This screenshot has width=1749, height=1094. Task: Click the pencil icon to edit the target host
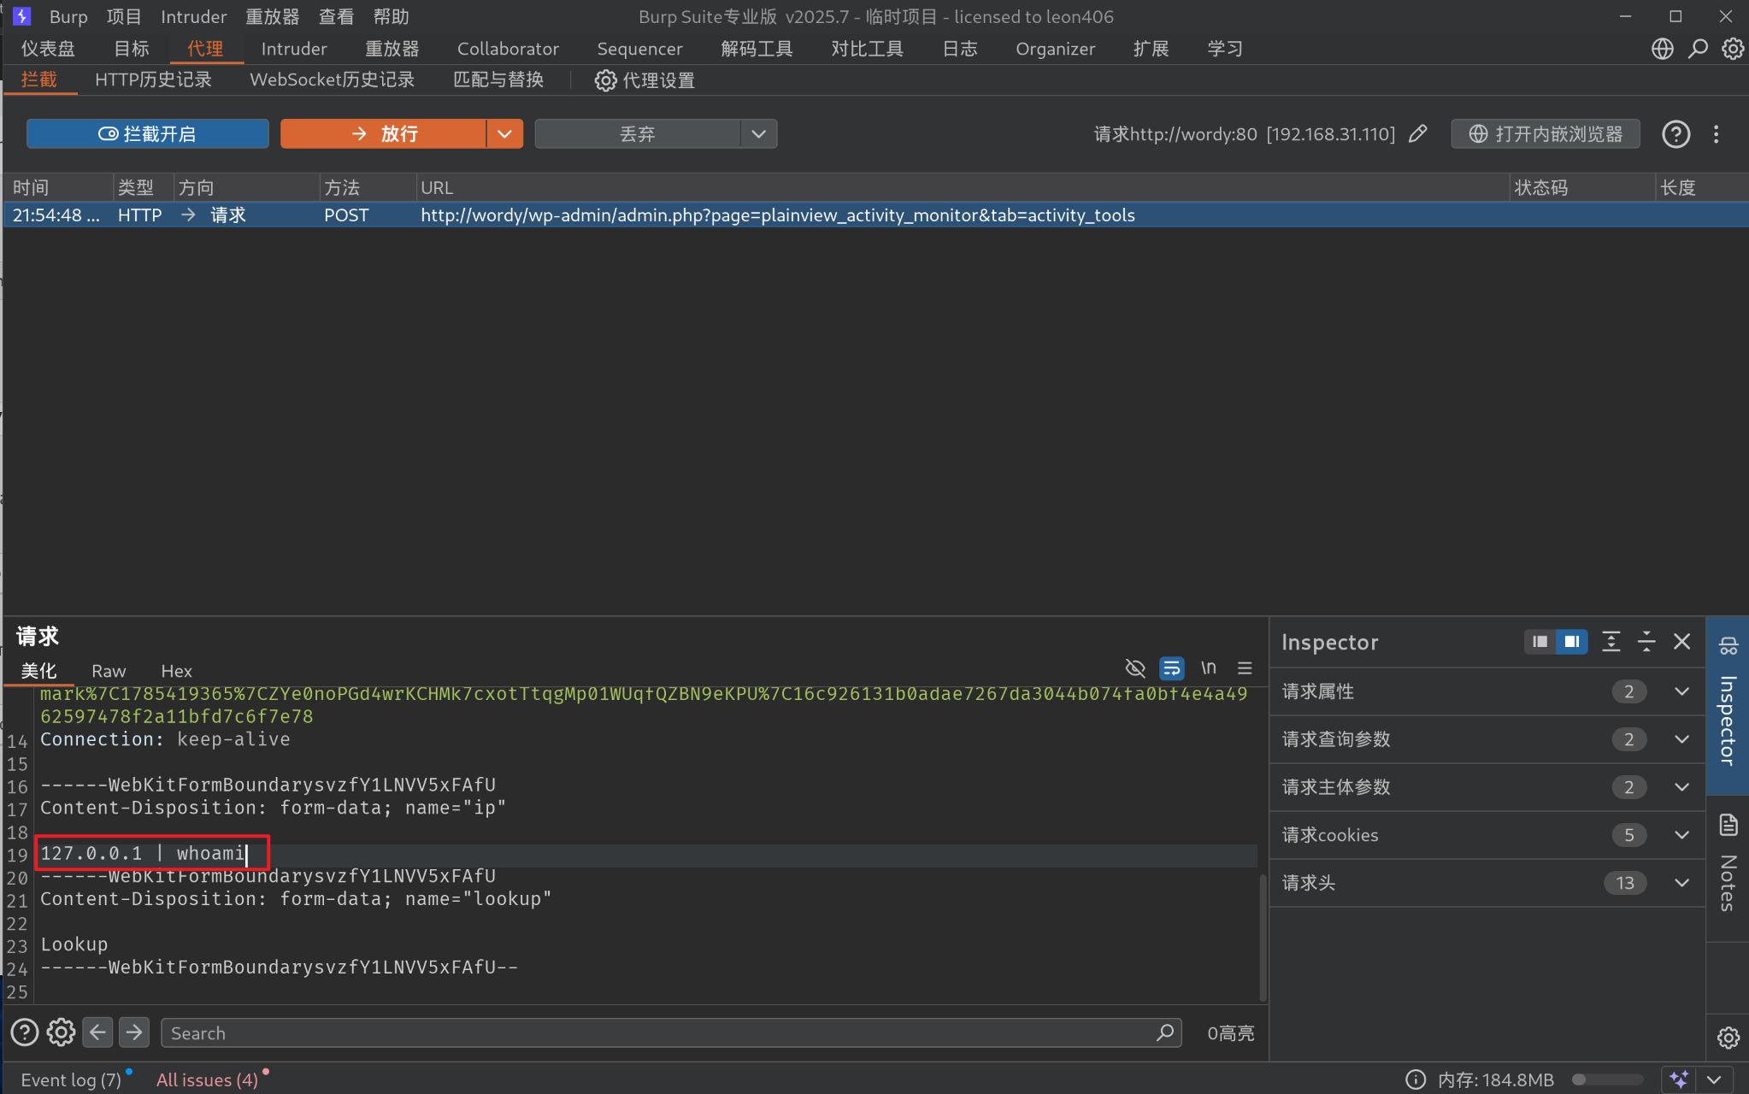pos(1418,133)
